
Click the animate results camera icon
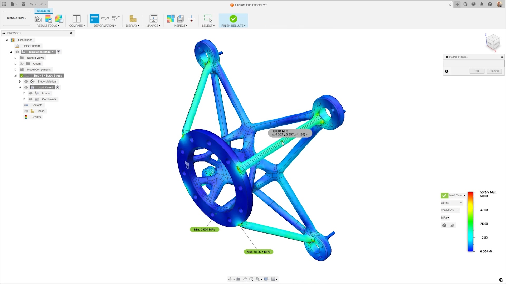tap(38, 19)
